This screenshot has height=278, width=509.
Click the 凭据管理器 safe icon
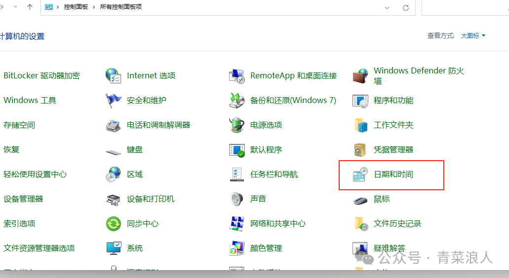click(360, 150)
